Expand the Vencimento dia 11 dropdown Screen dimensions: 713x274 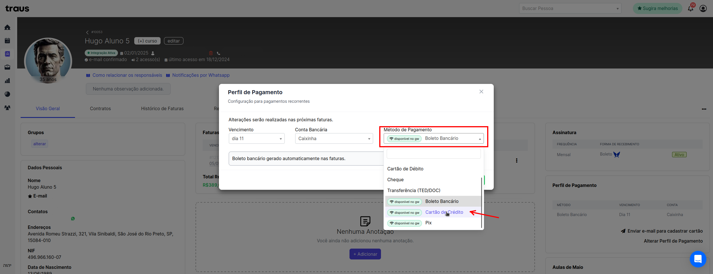256,138
